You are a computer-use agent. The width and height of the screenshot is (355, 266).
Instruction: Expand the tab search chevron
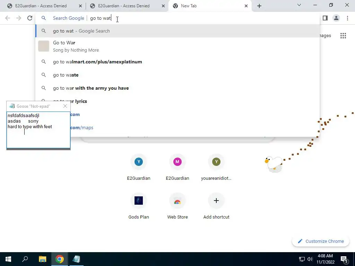click(x=299, y=5)
